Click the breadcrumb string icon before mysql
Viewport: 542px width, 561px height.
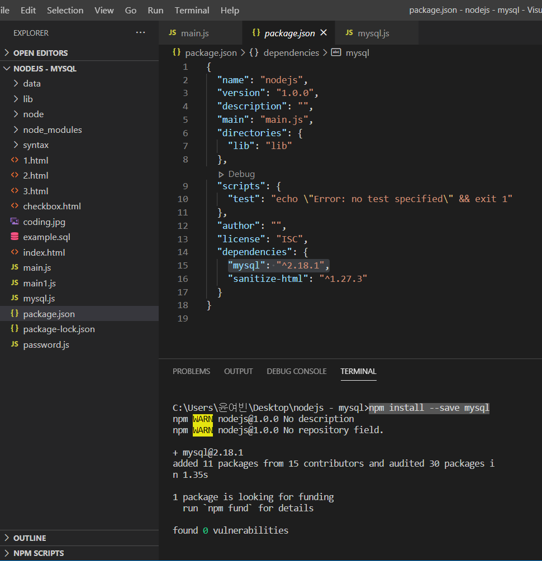tap(336, 52)
